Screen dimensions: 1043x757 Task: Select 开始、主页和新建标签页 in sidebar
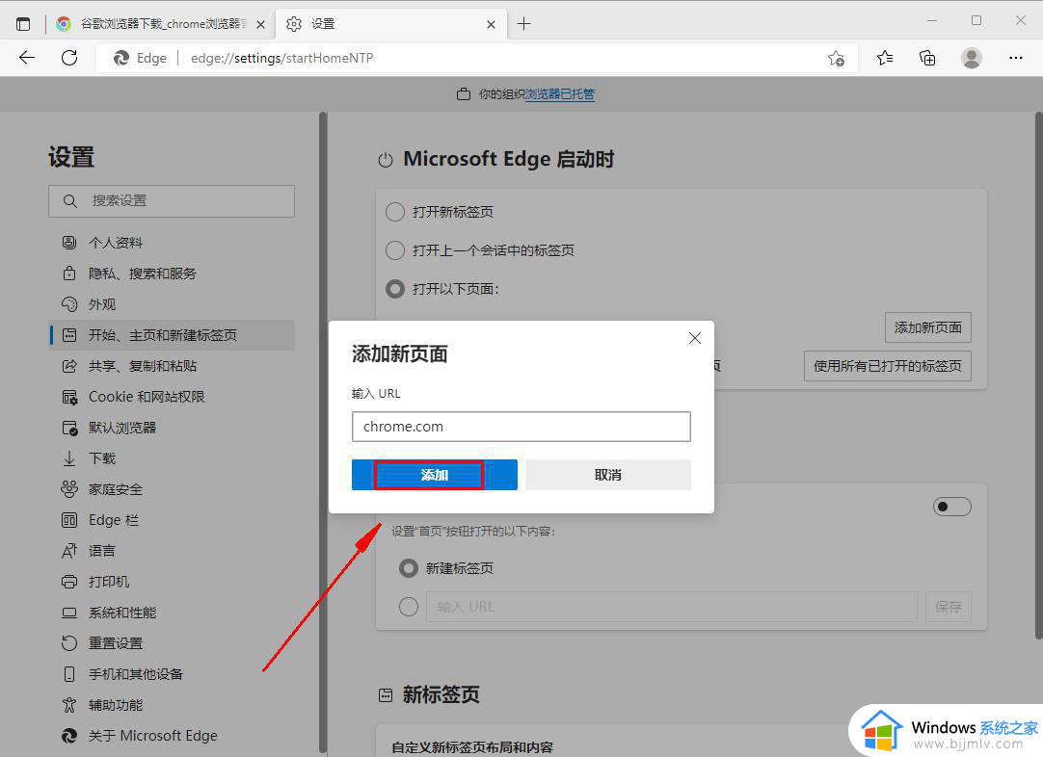tap(172, 335)
